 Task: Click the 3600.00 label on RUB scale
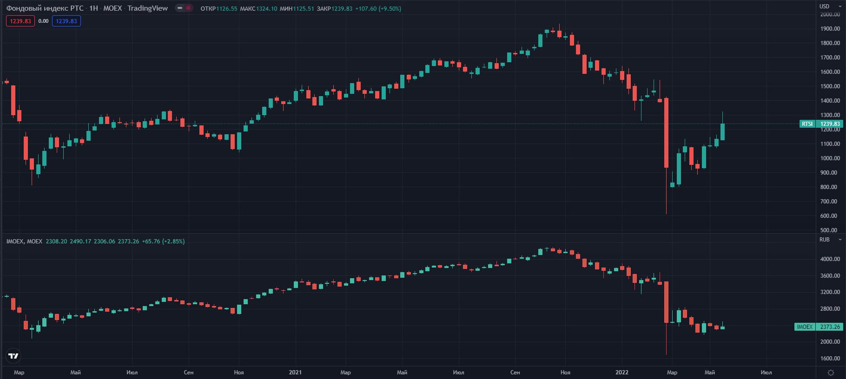tap(830, 276)
